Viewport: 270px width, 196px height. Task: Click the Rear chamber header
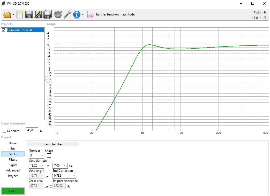pyautogui.click(x=53, y=144)
